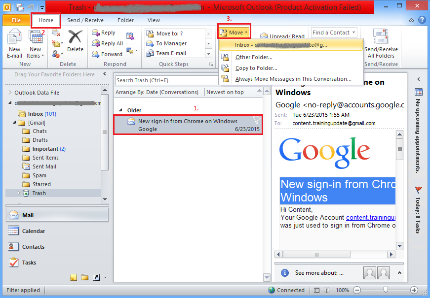This screenshot has height=298, width=430.
Task: Open the Quick Steps dialog launcher
Action: [211, 65]
